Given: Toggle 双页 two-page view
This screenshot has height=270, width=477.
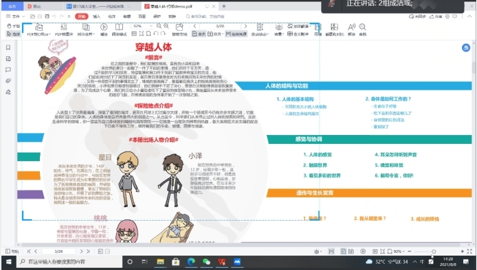Looking at the screenshot, I should (x=214, y=34).
